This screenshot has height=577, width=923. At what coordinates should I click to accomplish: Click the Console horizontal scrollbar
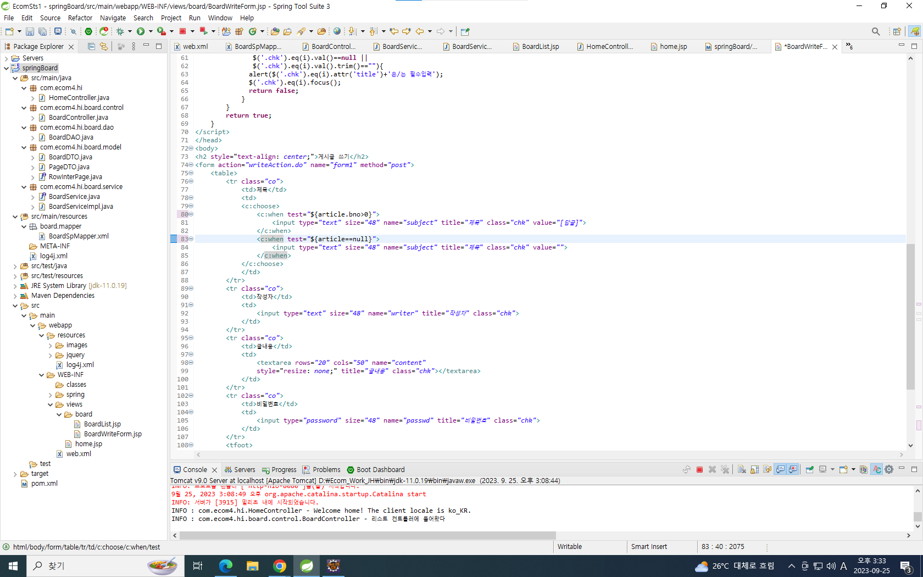368,535
